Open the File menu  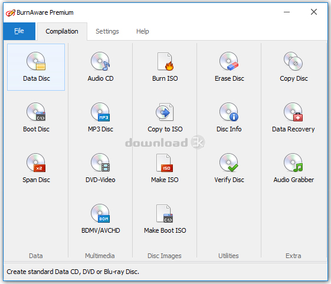tap(19, 31)
